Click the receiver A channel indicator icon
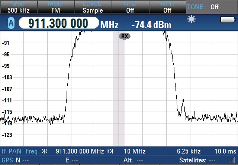The height and width of the screenshot is (165, 238). (11, 23)
